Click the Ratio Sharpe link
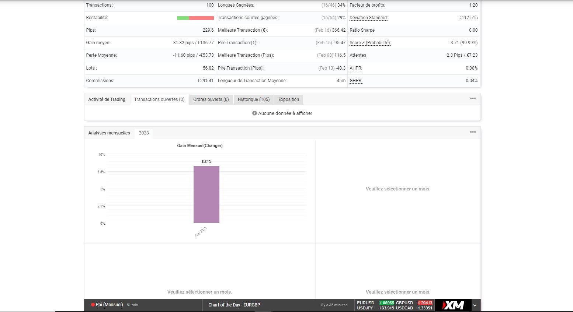Viewport: 573px width, 312px height. [x=362, y=30]
